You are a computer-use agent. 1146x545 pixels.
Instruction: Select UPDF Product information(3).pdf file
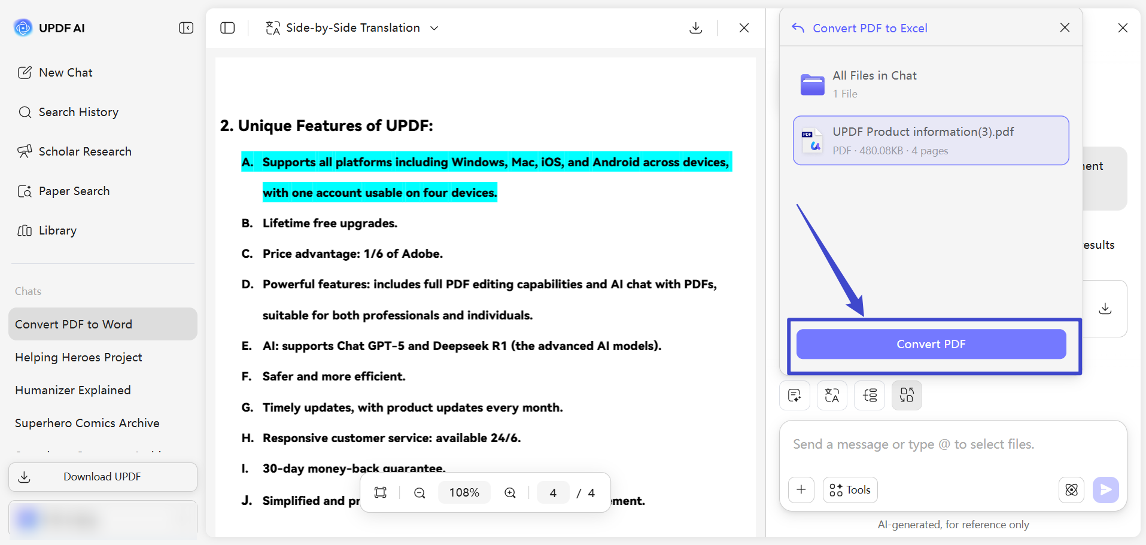tap(931, 141)
